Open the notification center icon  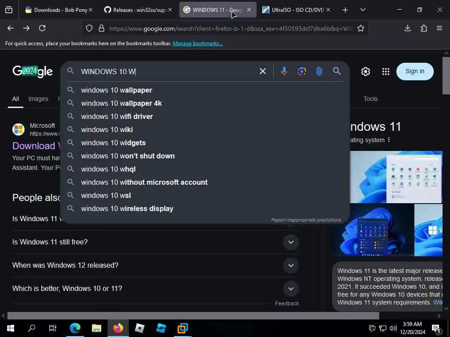(436, 328)
